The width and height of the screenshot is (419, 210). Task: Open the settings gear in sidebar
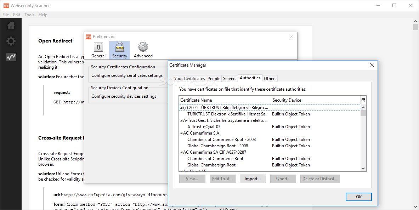click(x=11, y=41)
